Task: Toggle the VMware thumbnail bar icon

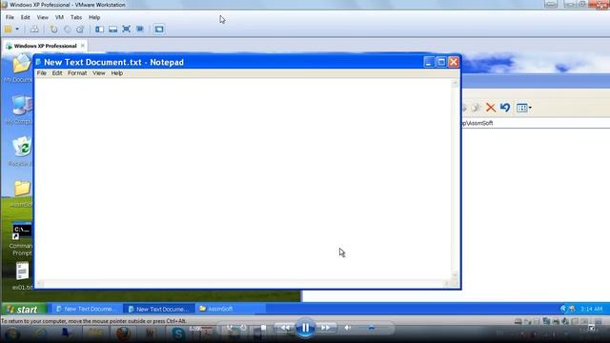Action: click(112, 30)
